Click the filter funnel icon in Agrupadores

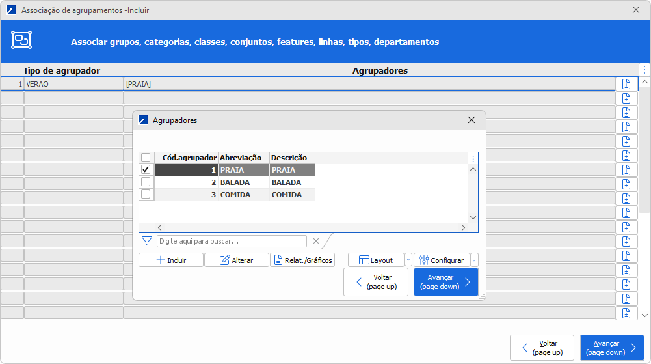[x=147, y=241]
